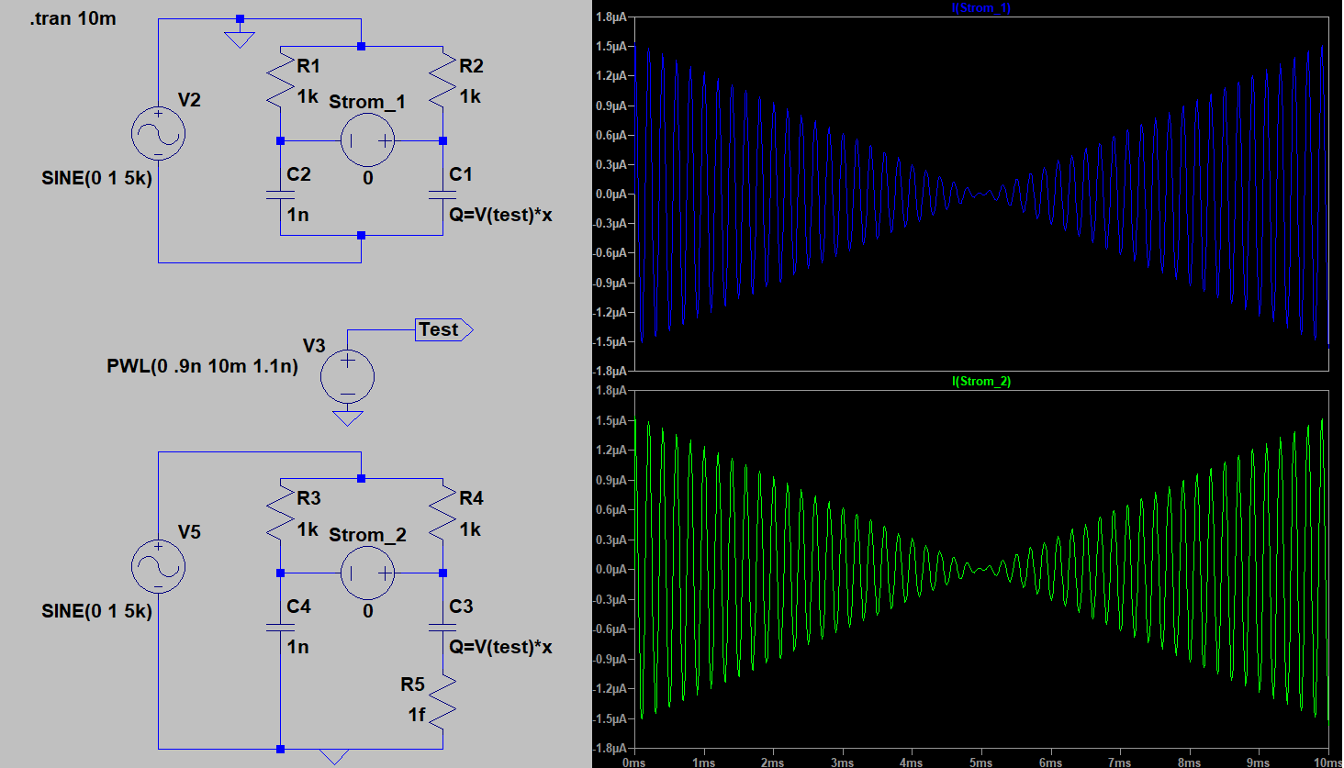Select capacitor C4 symbol
The image size is (1344, 768).
[x=280, y=627]
